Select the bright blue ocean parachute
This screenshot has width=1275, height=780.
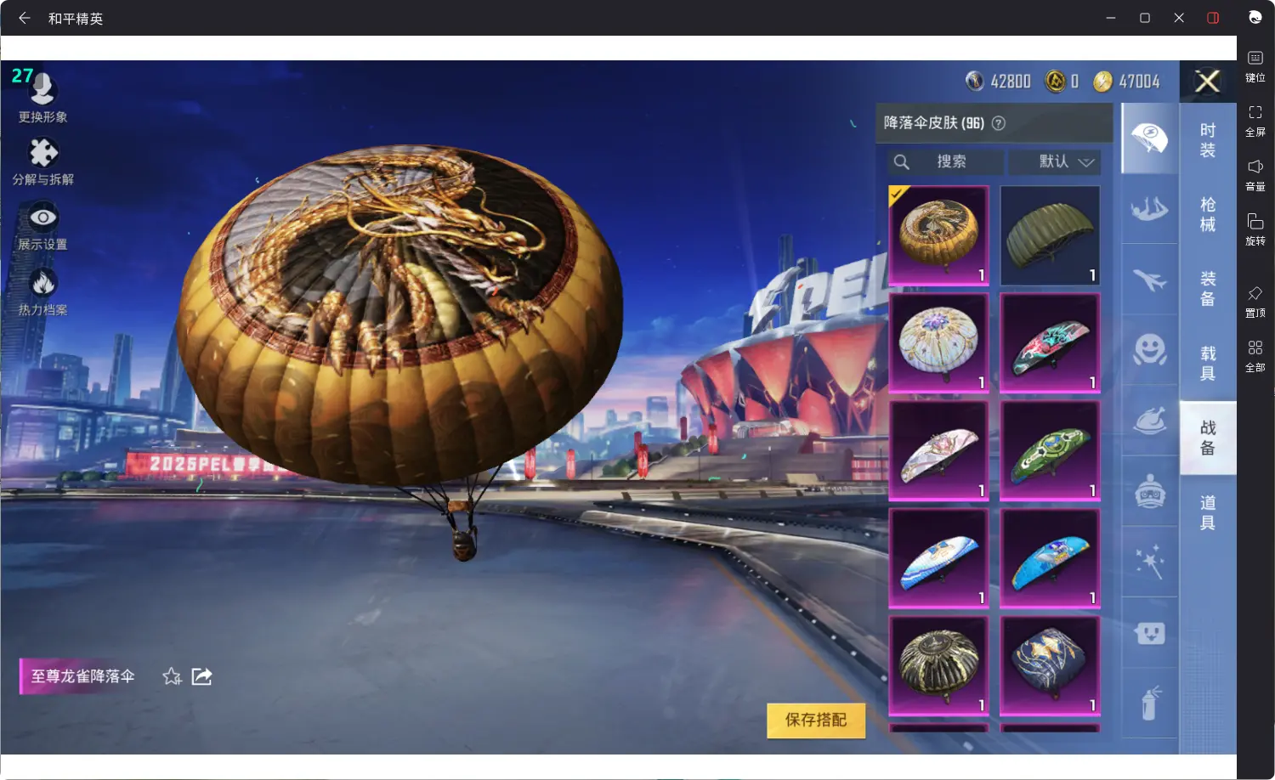(1050, 558)
